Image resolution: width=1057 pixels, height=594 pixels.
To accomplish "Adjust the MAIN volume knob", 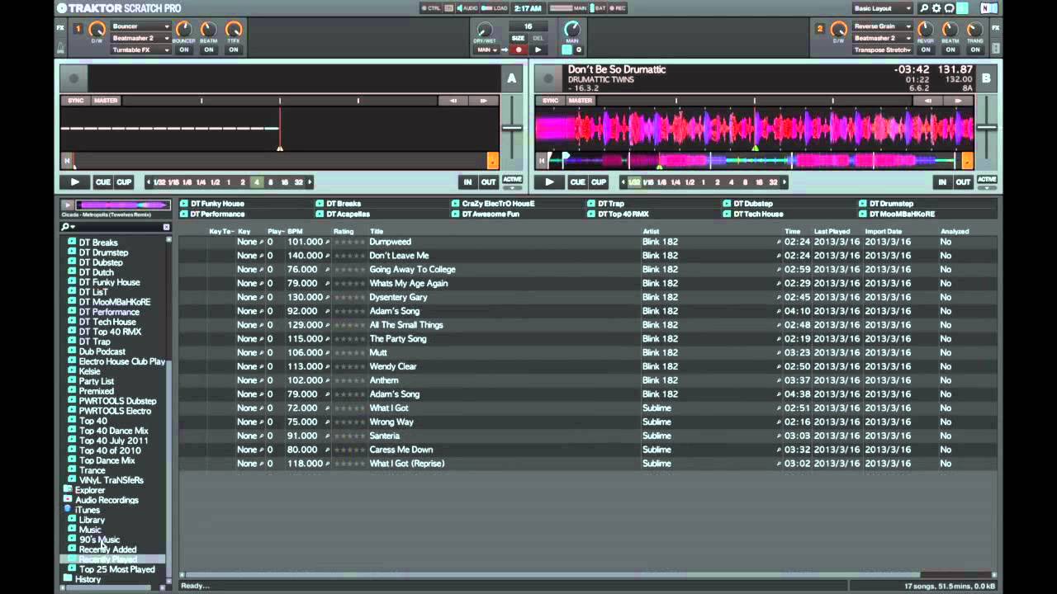I will tap(571, 31).
